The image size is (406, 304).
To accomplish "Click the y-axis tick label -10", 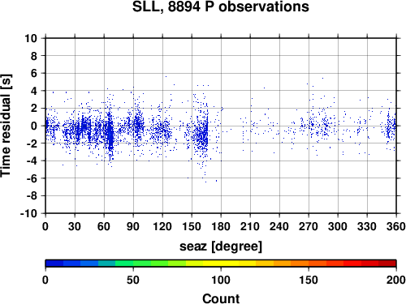I will click(x=28, y=213).
